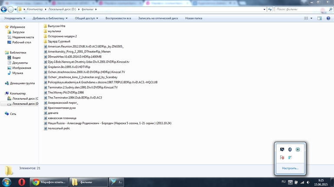Image resolution: width=334 pixels, height=187 pixels.
Task: Select Избранное in navigation pane
Action: [15, 27]
